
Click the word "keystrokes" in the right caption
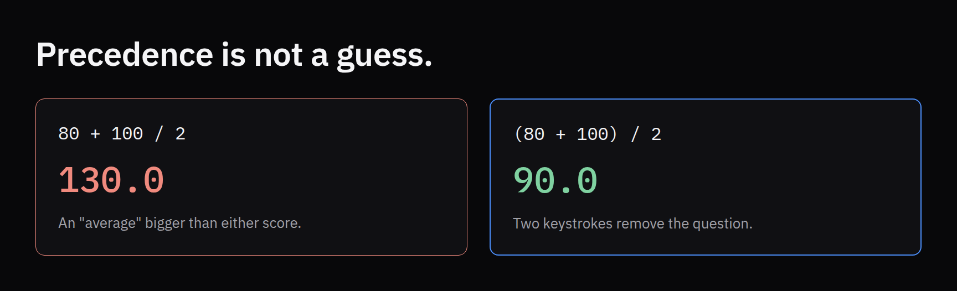click(578, 224)
